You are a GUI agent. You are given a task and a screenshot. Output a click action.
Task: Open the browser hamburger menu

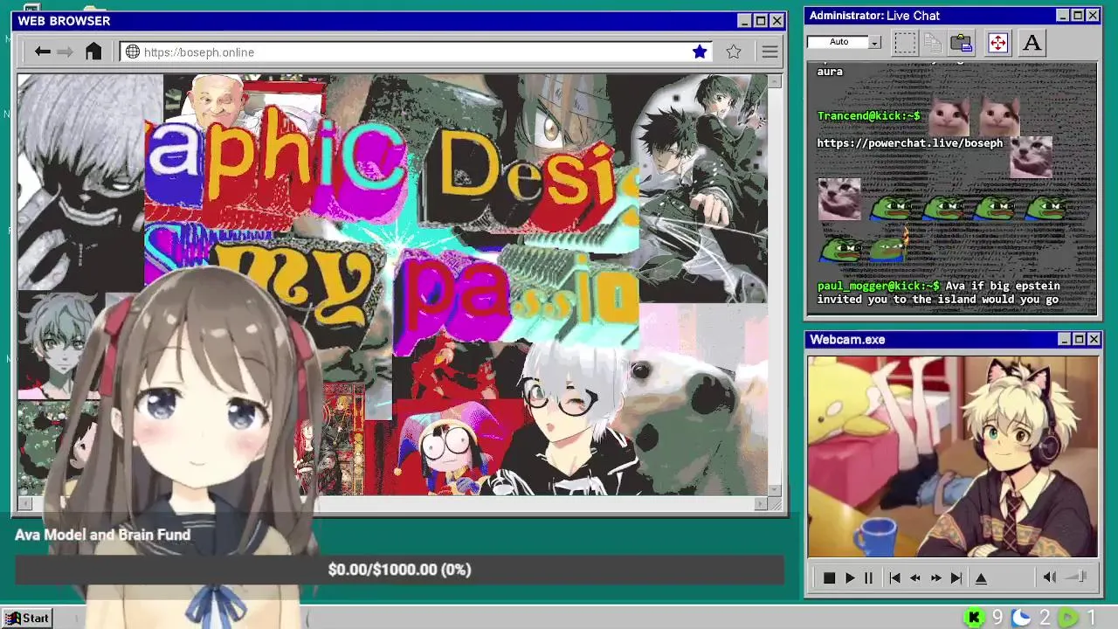pyautogui.click(x=769, y=52)
